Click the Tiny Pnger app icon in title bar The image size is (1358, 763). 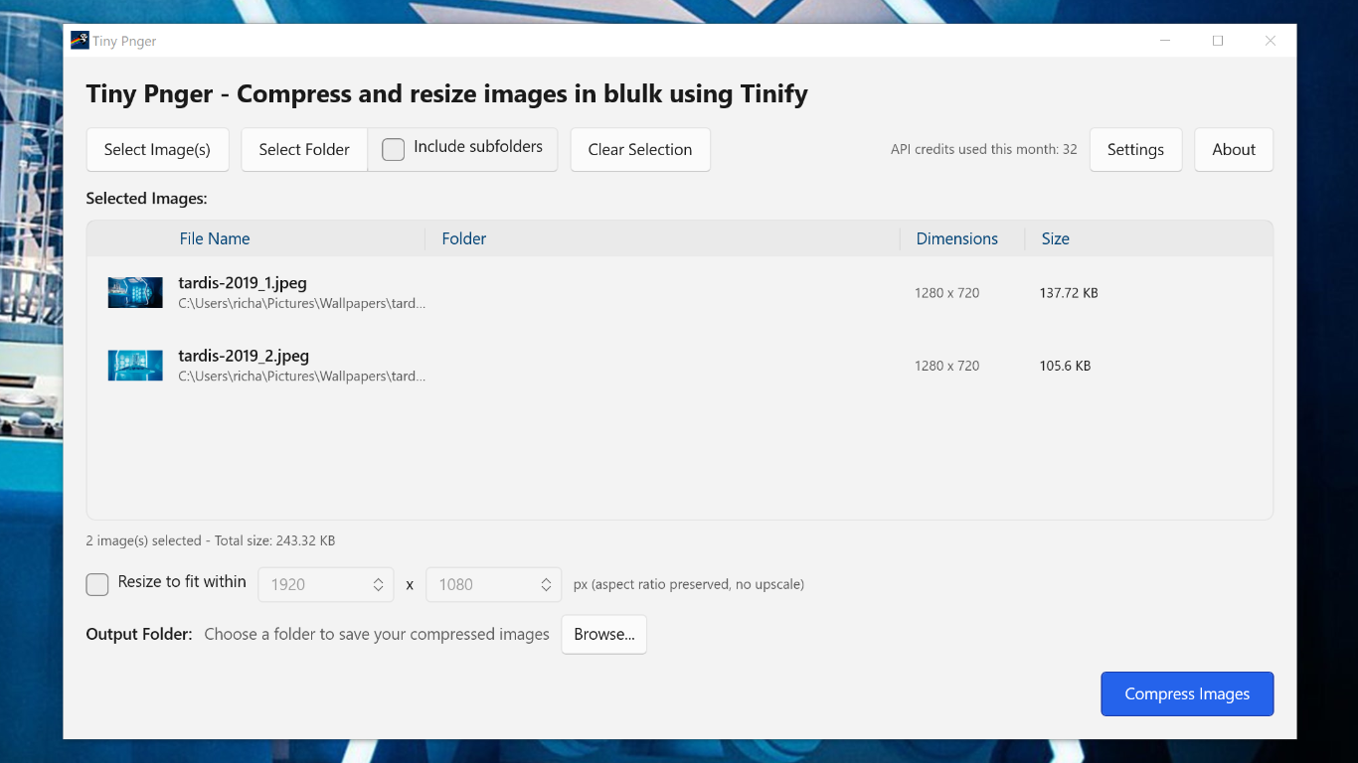[x=80, y=41]
